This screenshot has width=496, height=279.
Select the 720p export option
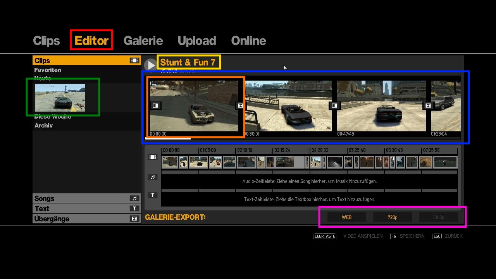(392, 217)
